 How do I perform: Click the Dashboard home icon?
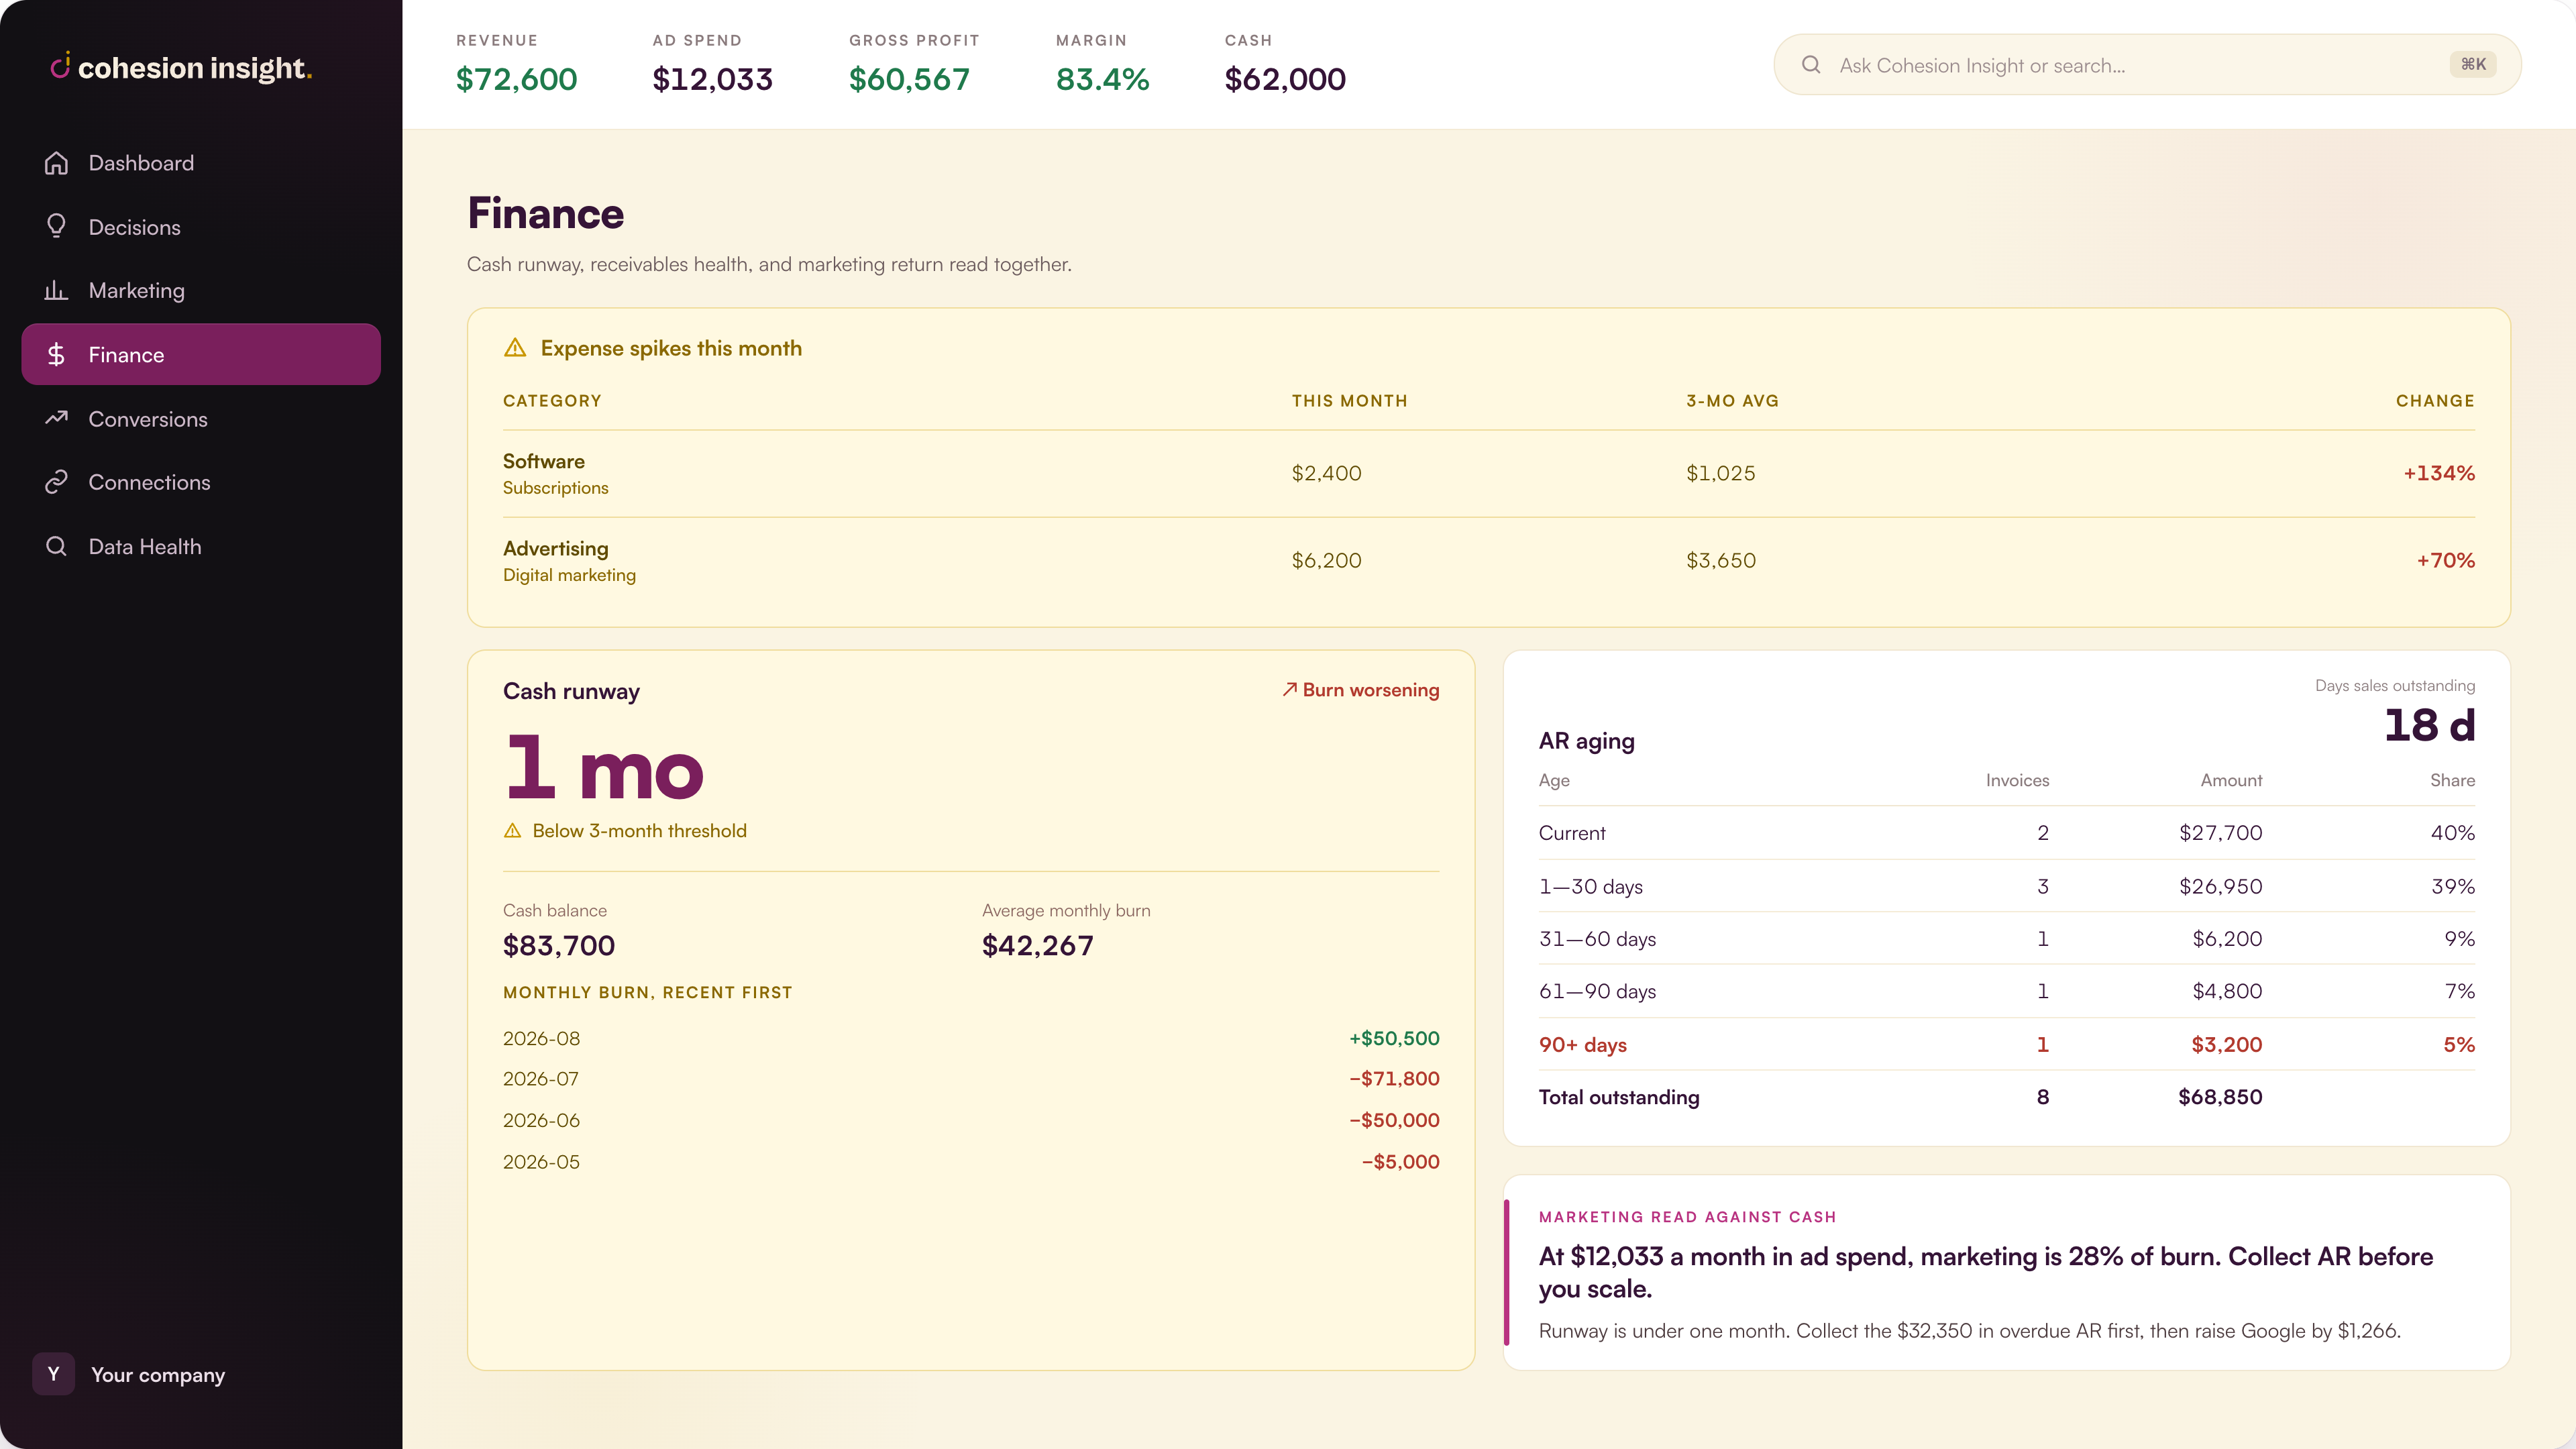(x=56, y=163)
